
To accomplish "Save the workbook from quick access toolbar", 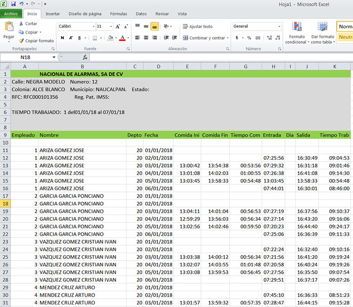I will click(12, 4).
